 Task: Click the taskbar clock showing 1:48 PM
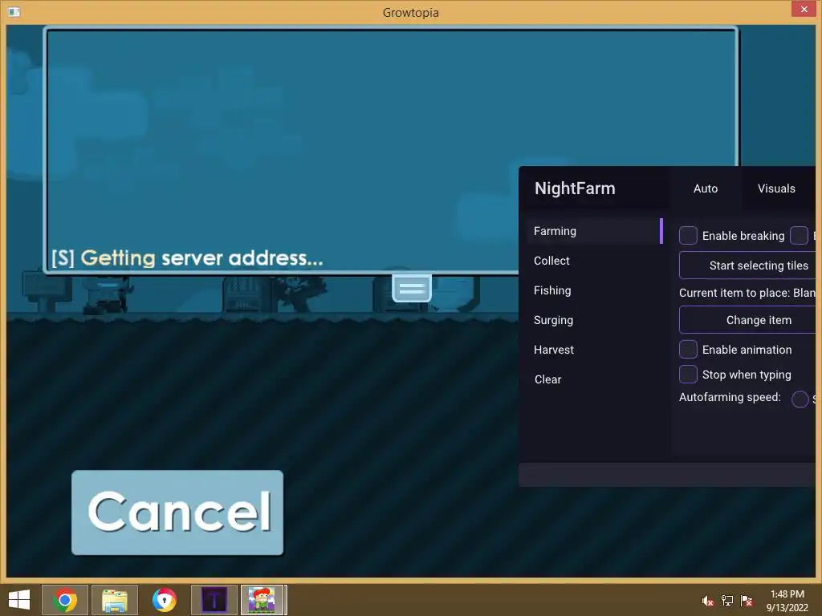[787, 601]
